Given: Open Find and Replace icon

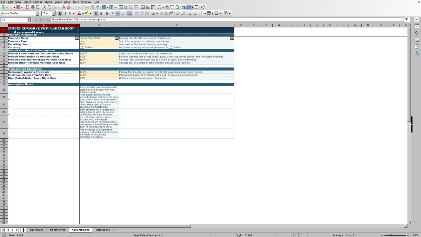Looking at the screenshot, I should [x=92, y=7].
